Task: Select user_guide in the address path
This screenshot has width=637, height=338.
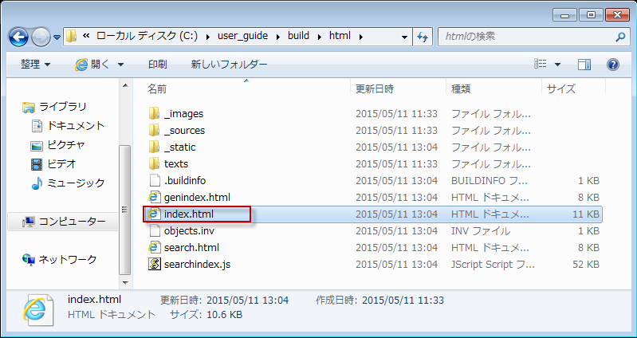Action: [243, 36]
